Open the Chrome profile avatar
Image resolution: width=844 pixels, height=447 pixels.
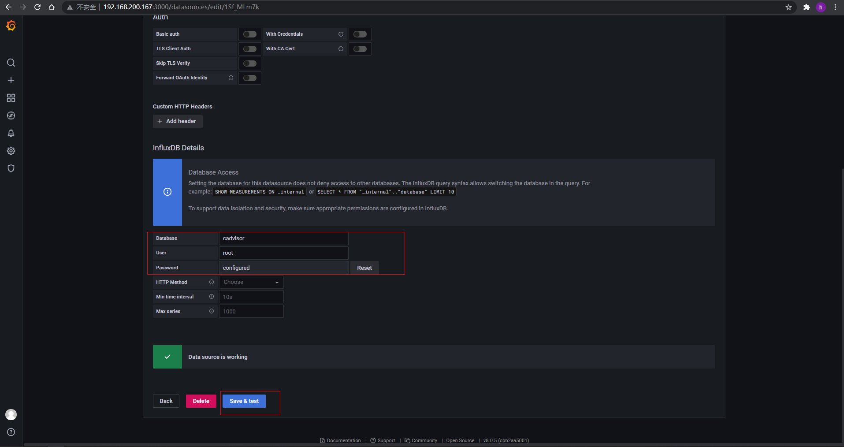tap(821, 7)
